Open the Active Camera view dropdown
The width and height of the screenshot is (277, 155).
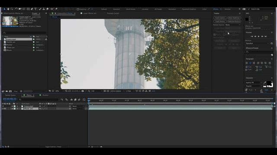117,91
